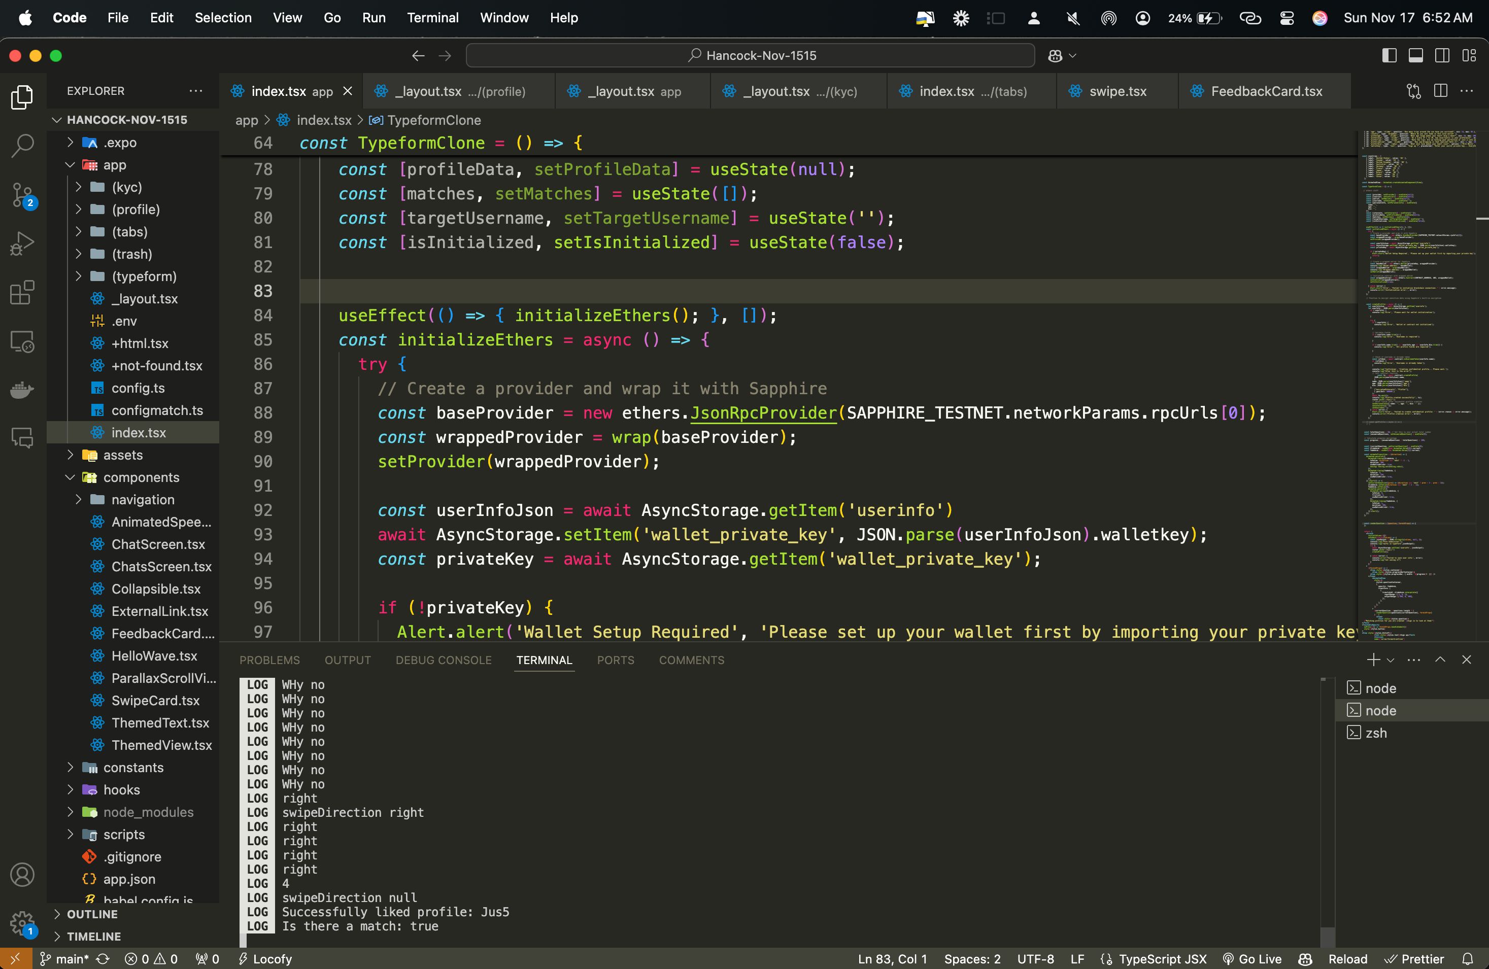Open Copilot menu next to search bar

click(x=1062, y=56)
